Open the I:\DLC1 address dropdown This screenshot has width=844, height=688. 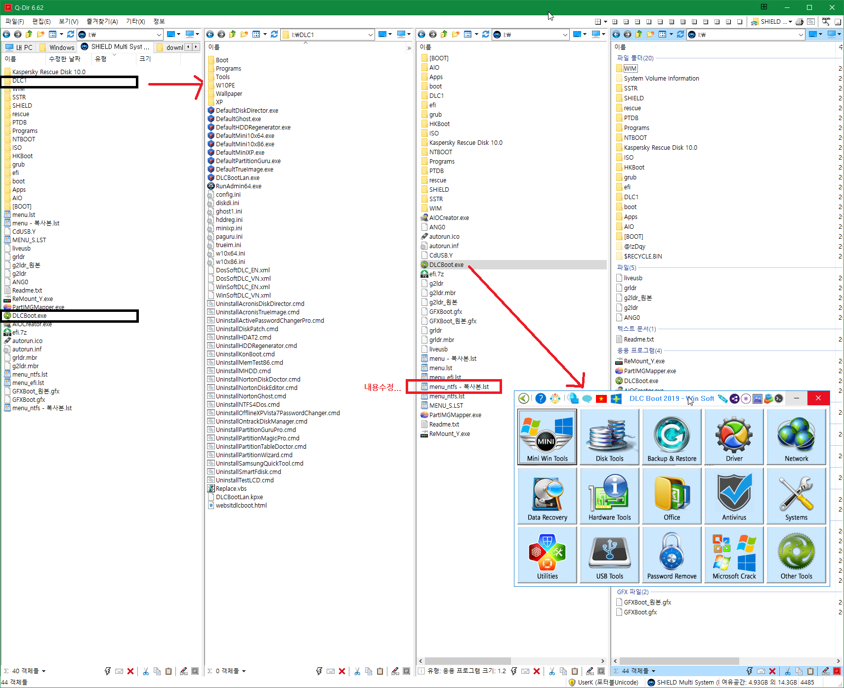(370, 35)
